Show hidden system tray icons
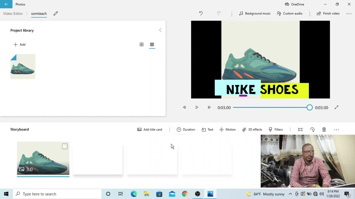 290,194
